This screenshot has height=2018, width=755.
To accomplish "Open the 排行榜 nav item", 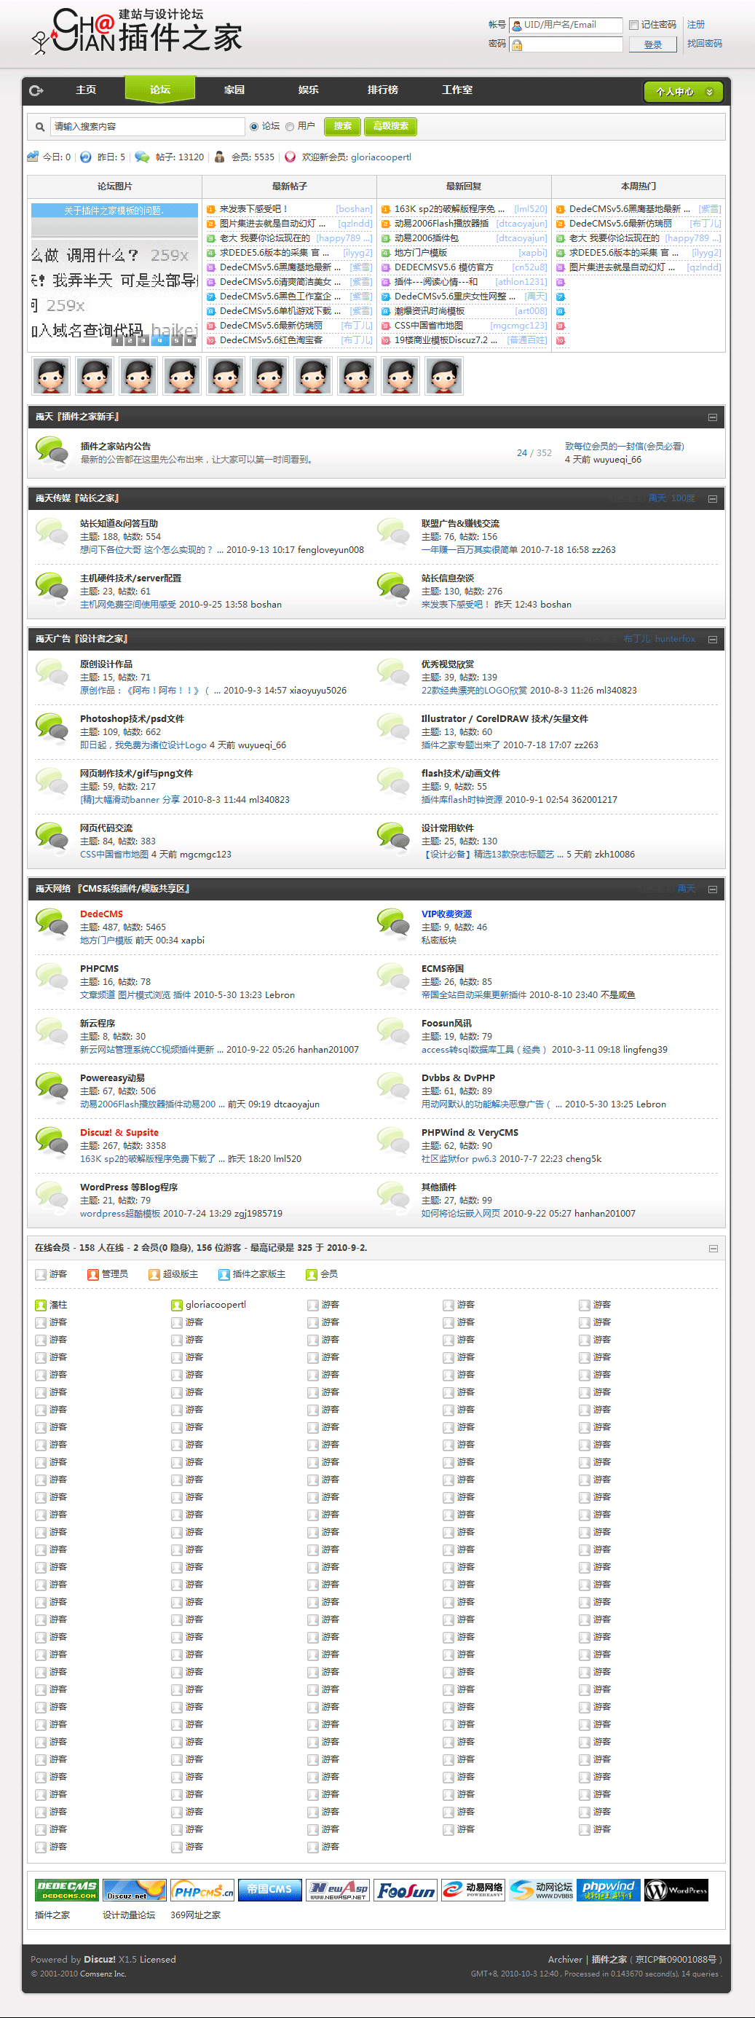I will point(383,90).
